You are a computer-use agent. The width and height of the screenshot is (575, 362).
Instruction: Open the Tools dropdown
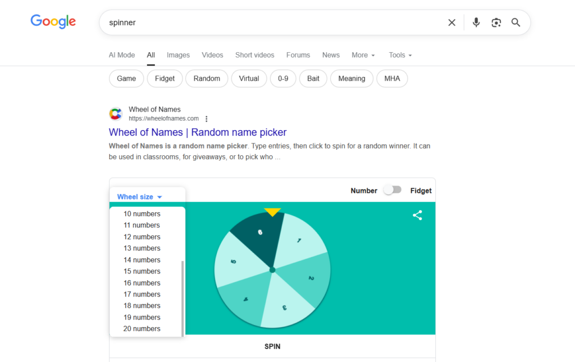(x=400, y=55)
